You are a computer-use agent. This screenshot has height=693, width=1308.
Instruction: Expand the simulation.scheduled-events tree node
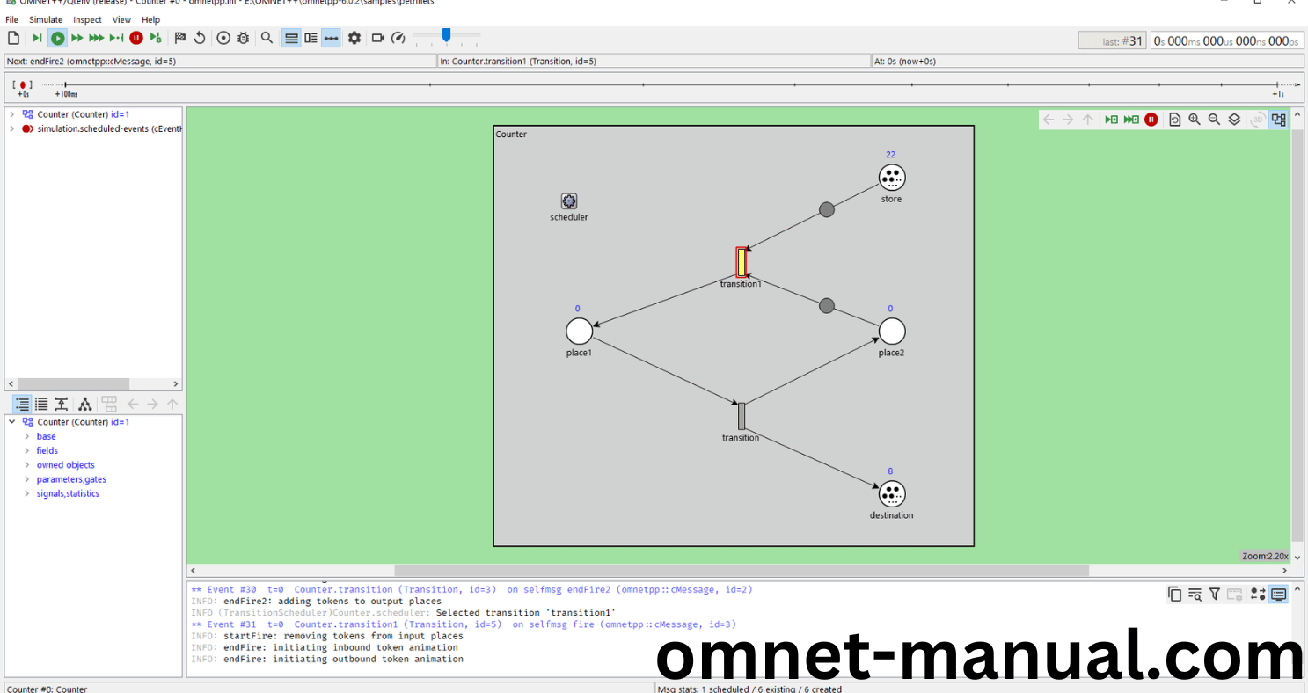(x=11, y=128)
